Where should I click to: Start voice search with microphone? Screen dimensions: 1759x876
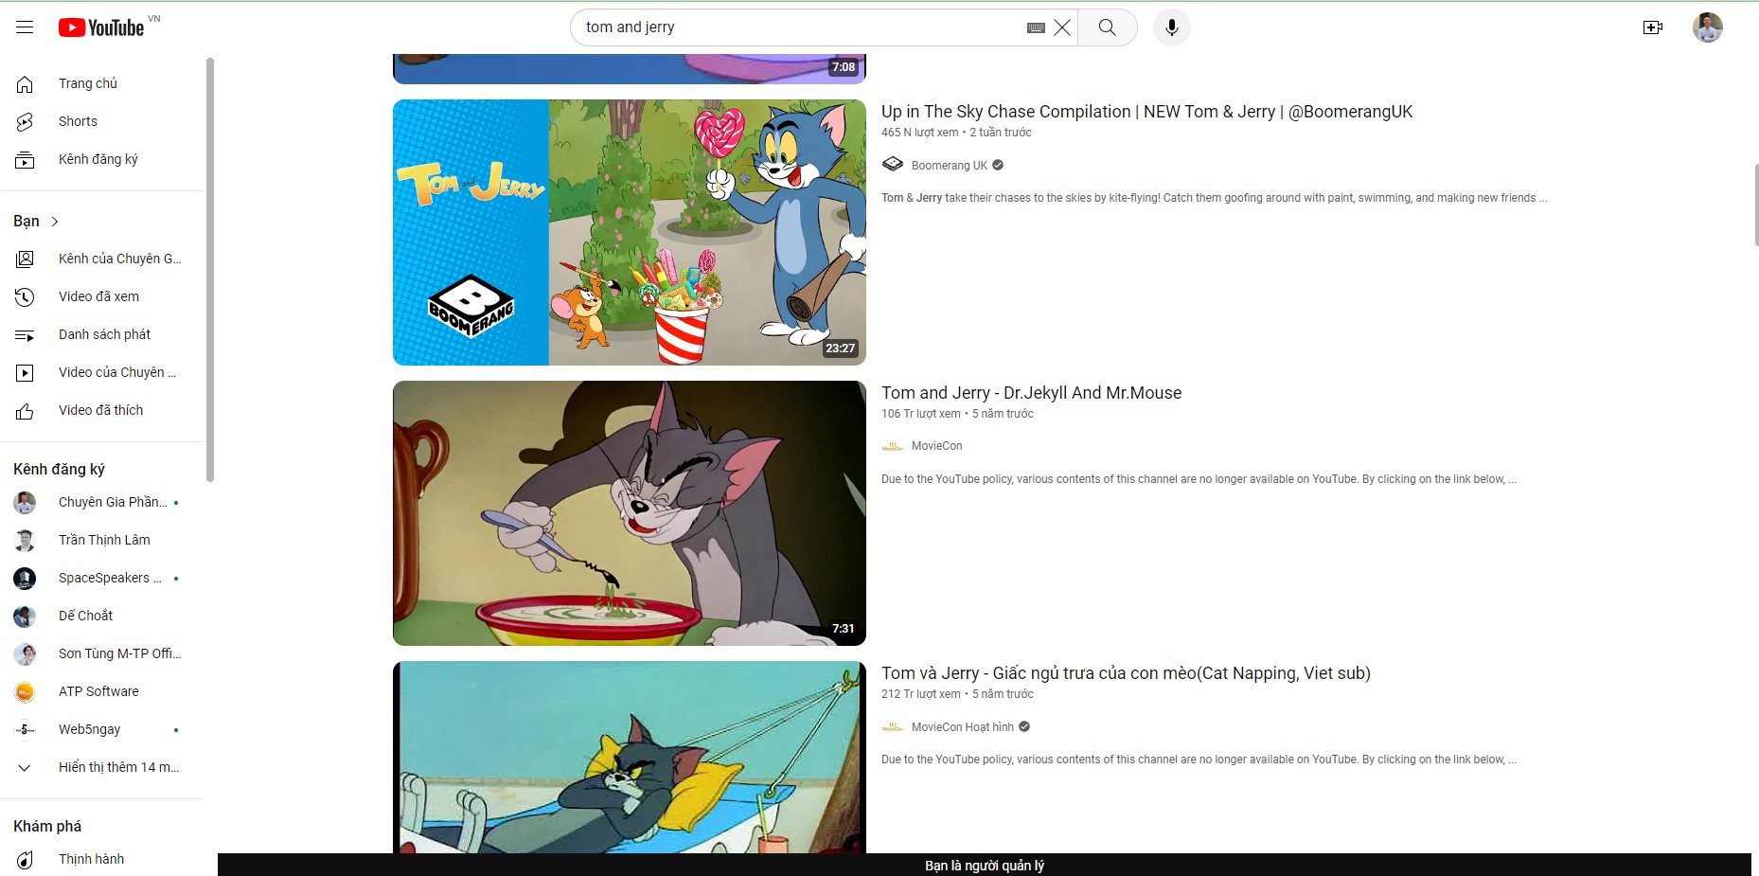coord(1171,27)
